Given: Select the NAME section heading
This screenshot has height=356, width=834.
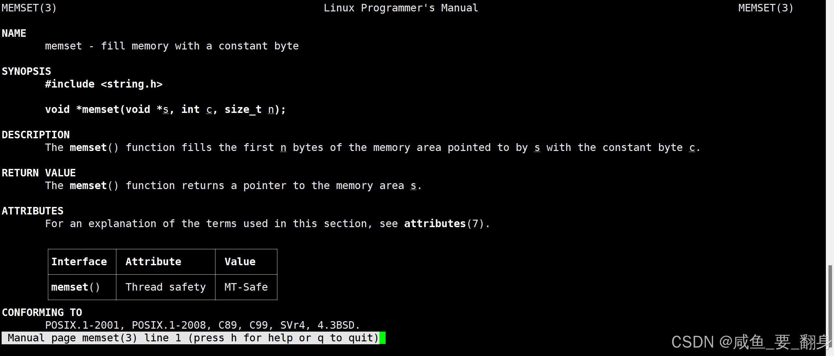Looking at the screenshot, I should (14, 33).
